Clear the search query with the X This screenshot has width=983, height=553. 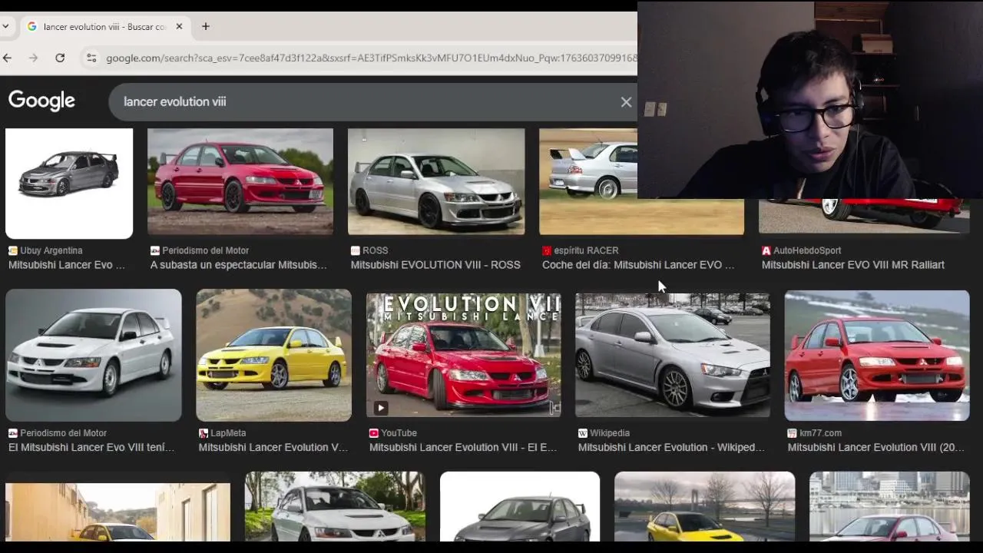pyautogui.click(x=626, y=102)
